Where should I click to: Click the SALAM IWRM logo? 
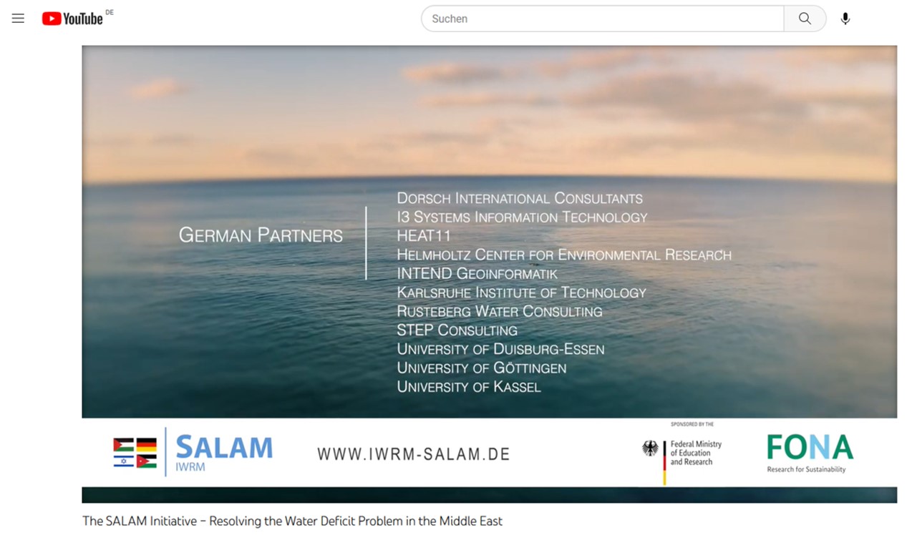pyautogui.click(x=223, y=453)
